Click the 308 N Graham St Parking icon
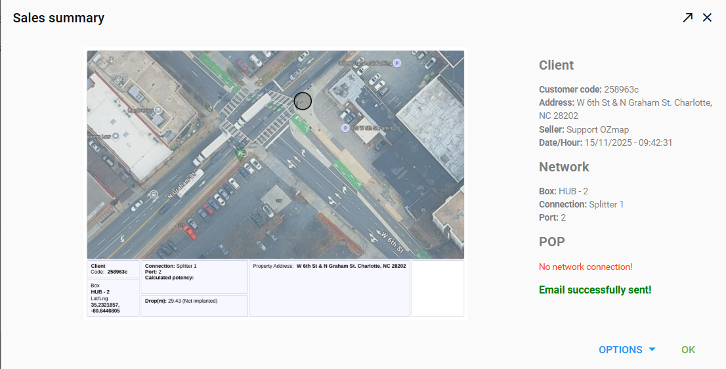Screen dimensions: 726x369 [x=396, y=63]
